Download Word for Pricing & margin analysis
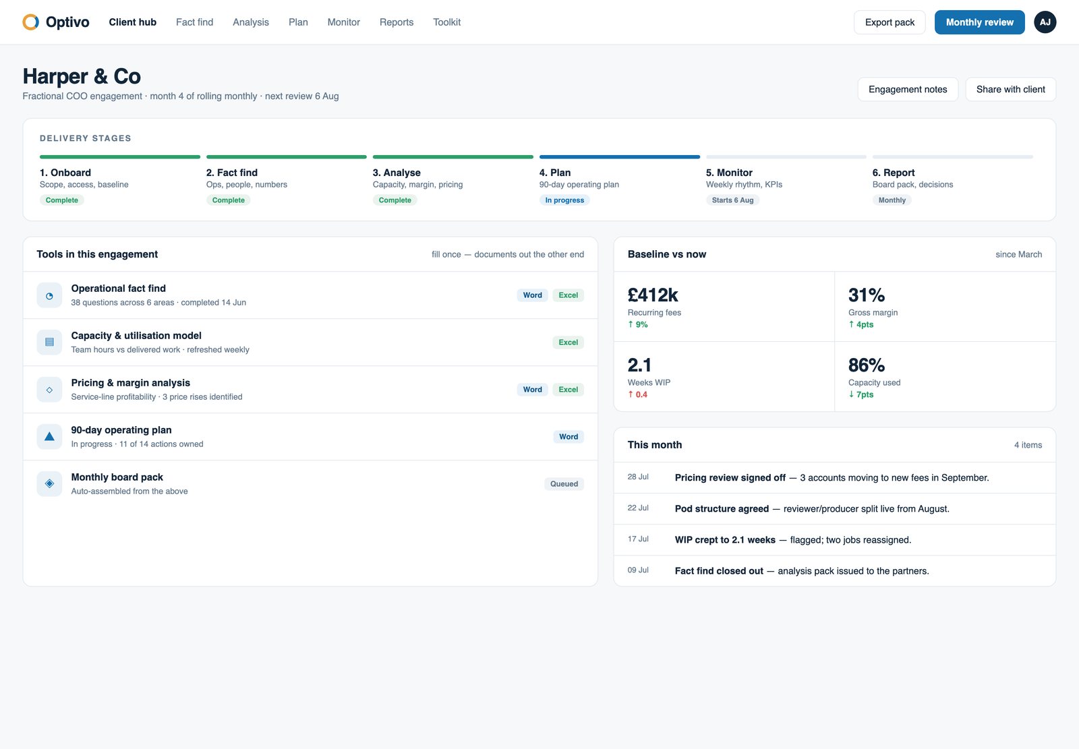This screenshot has height=749, width=1079. pyautogui.click(x=533, y=390)
